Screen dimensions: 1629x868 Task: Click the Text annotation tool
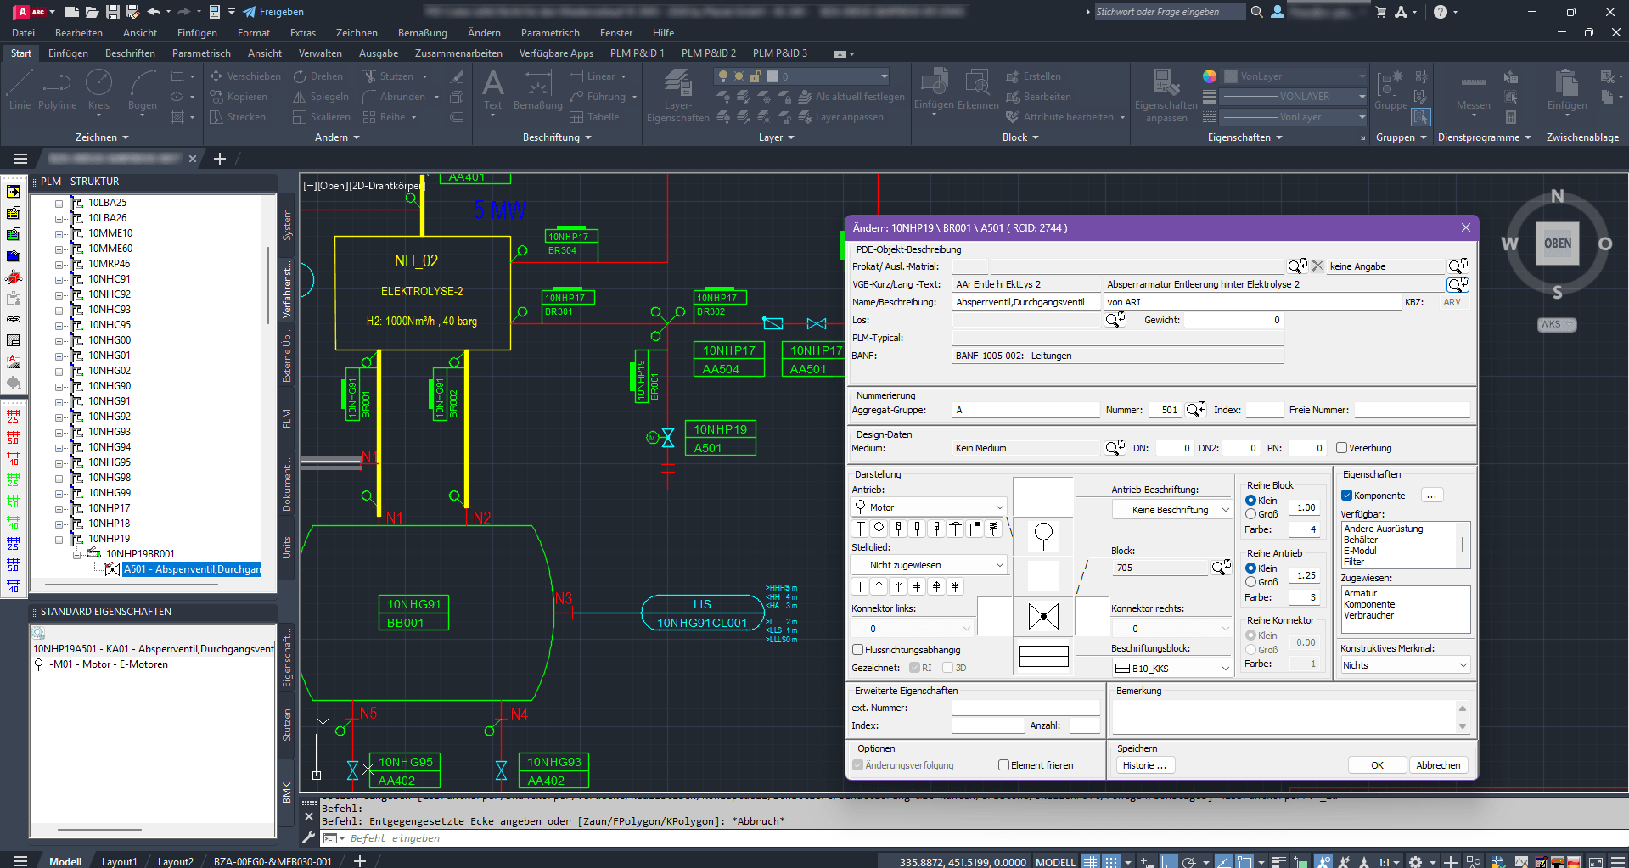tap(492, 90)
